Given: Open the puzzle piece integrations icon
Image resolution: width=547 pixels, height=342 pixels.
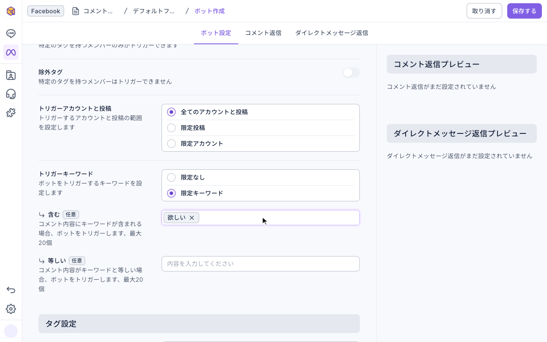Looking at the screenshot, I should (11, 113).
